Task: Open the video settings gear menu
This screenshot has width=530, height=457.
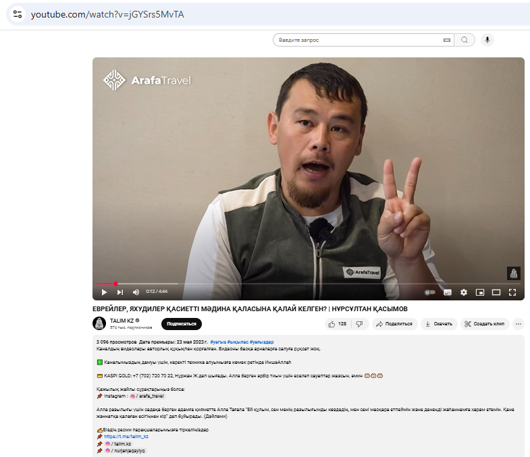Action: pyautogui.click(x=464, y=292)
